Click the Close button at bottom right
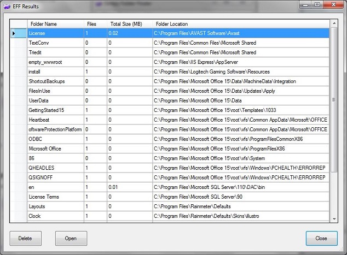This screenshot has height=255, width=347. [x=322, y=238]
